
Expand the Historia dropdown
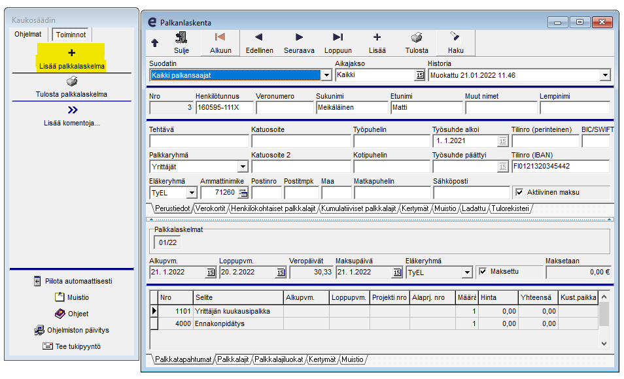point(605,75)
